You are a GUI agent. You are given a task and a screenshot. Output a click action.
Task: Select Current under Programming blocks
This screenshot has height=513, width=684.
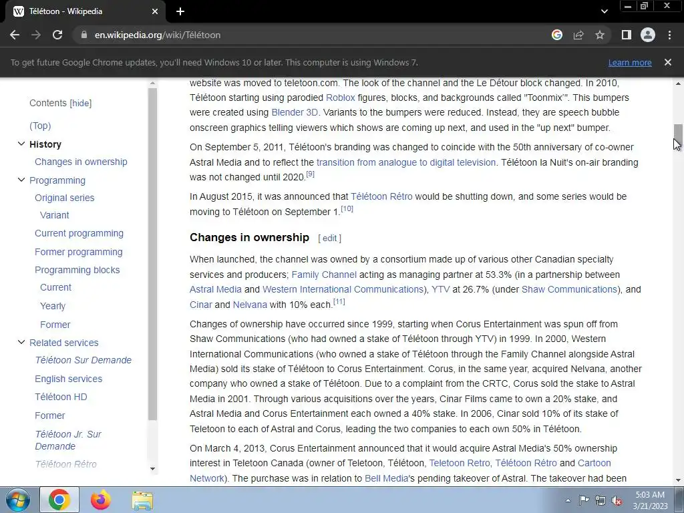[x=56, y=287]
